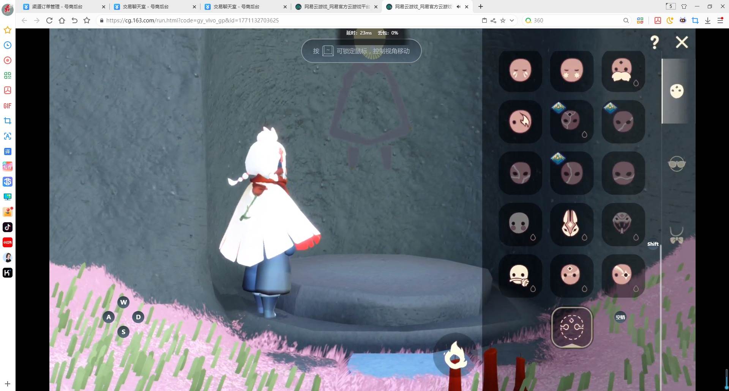
Task: Select the white rabbit mask
Action: (572, 225)
